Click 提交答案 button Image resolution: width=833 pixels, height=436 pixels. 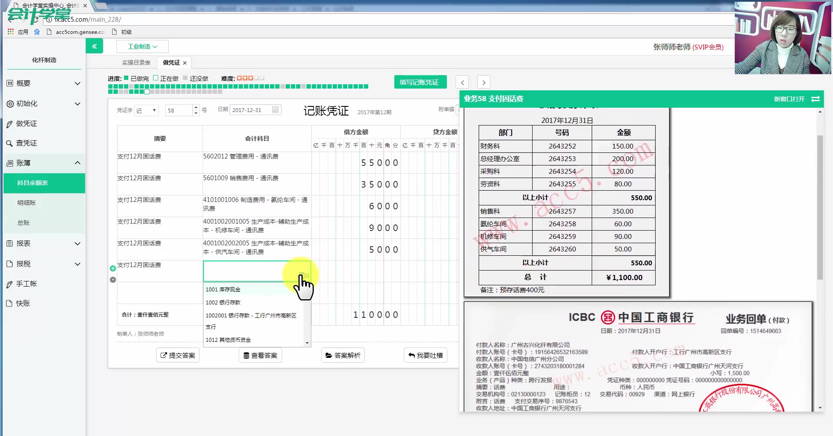tap(178, 355)
